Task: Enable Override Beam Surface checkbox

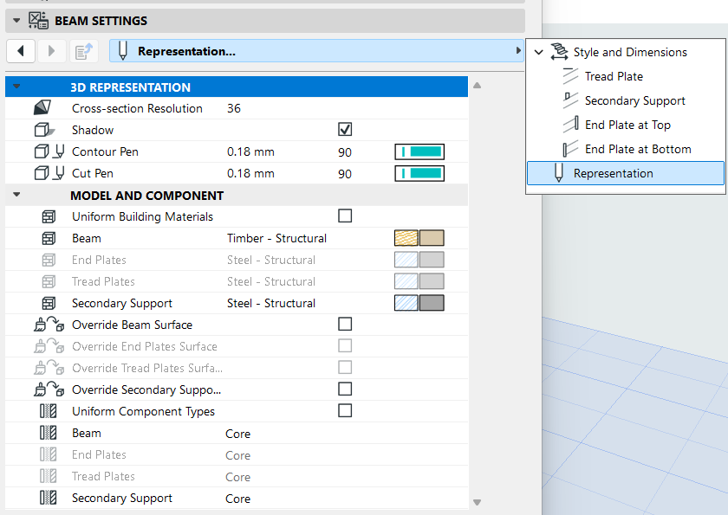Action: 345,324
